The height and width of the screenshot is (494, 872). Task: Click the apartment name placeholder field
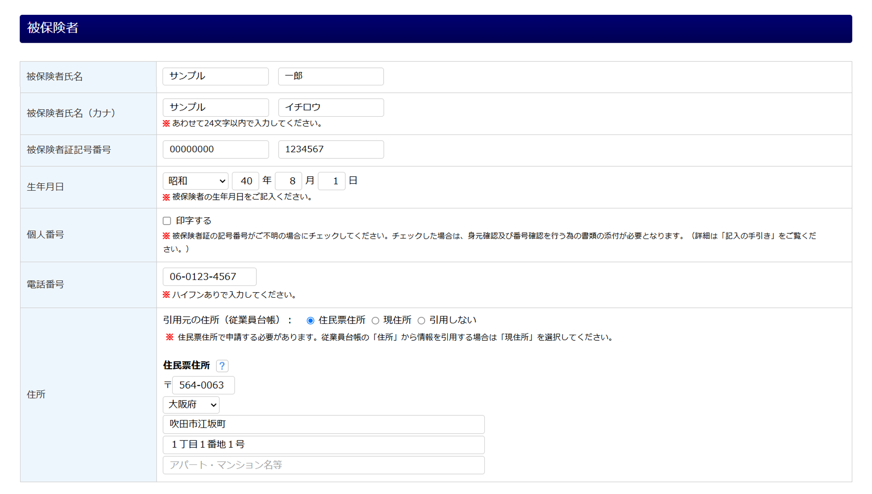[324, 465]
